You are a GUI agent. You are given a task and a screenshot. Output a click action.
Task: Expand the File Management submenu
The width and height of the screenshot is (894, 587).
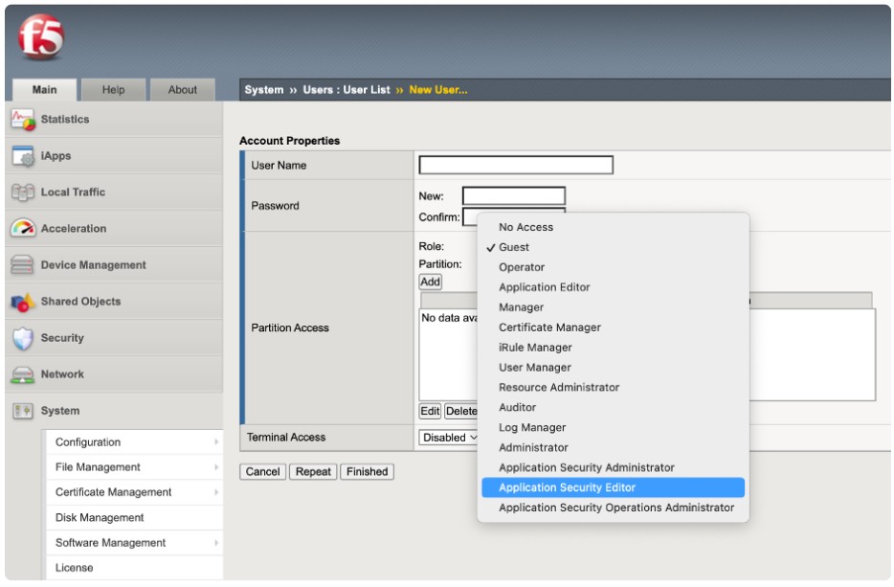(x=215, y=467)
